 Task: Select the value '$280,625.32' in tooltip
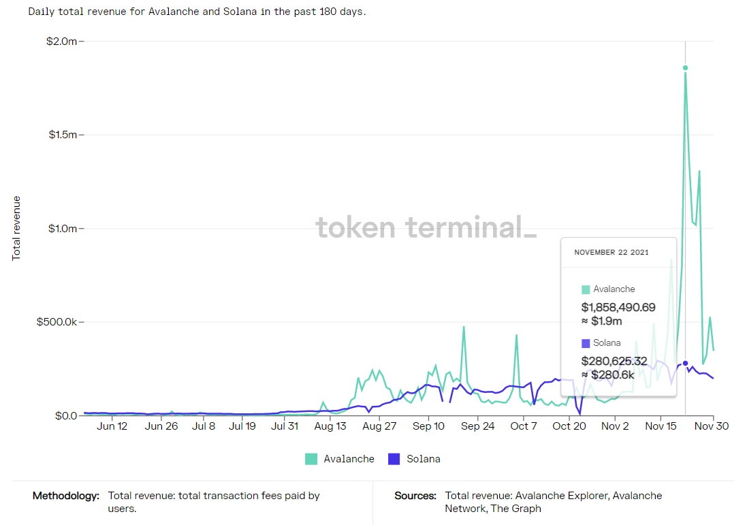pyautogui.click(x=614, y=361)
